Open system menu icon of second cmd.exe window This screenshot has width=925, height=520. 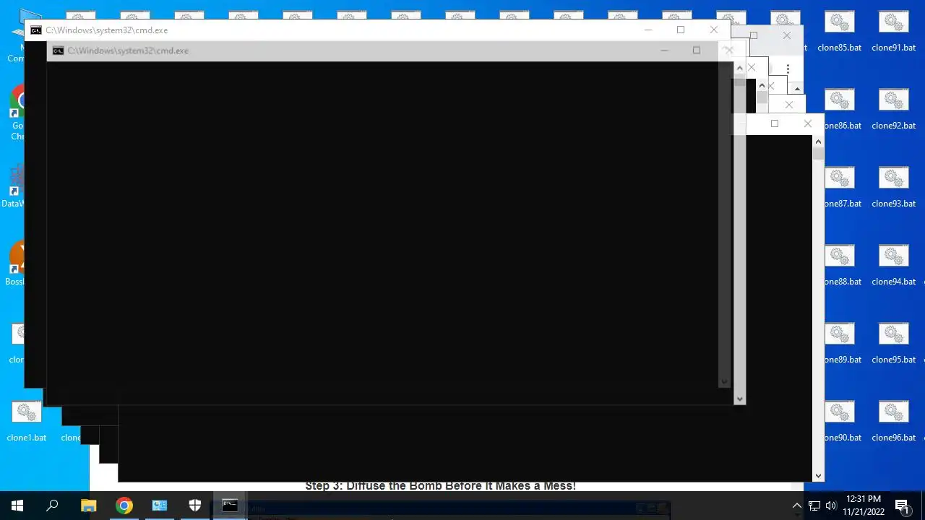coord(58,51)
